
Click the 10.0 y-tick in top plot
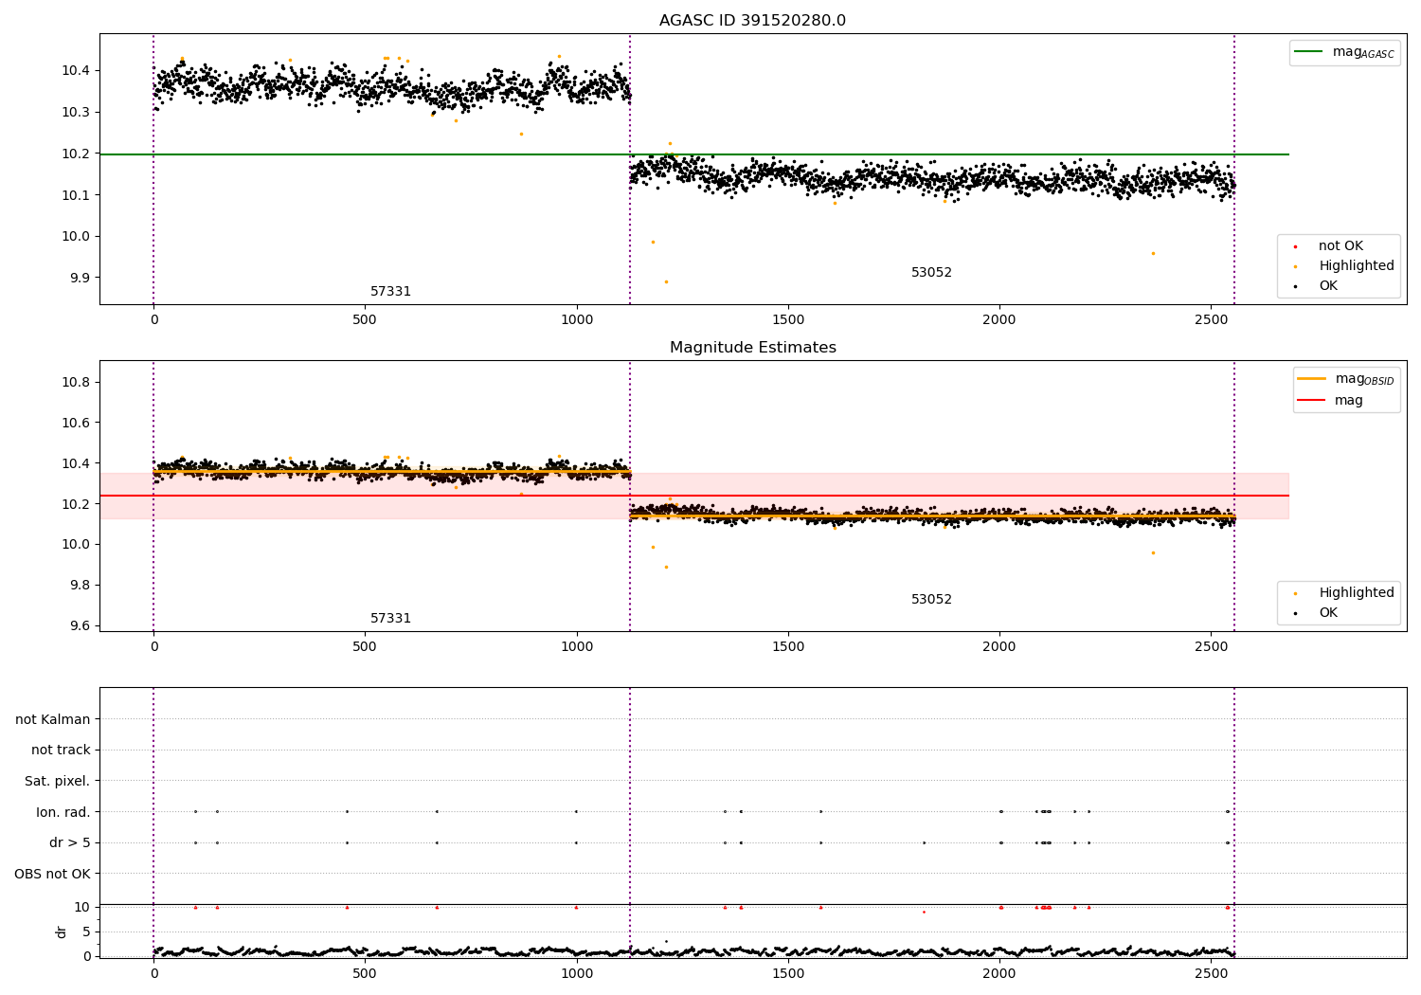[x=76, y=237]
